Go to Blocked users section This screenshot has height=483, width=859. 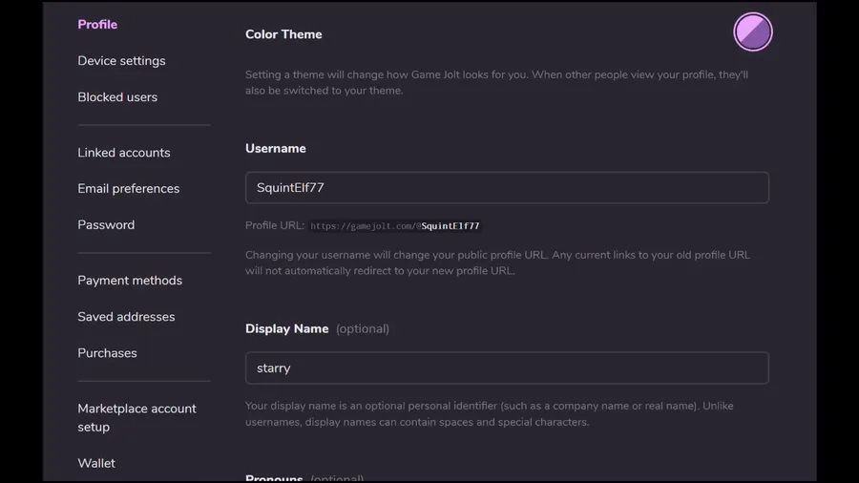117,97
